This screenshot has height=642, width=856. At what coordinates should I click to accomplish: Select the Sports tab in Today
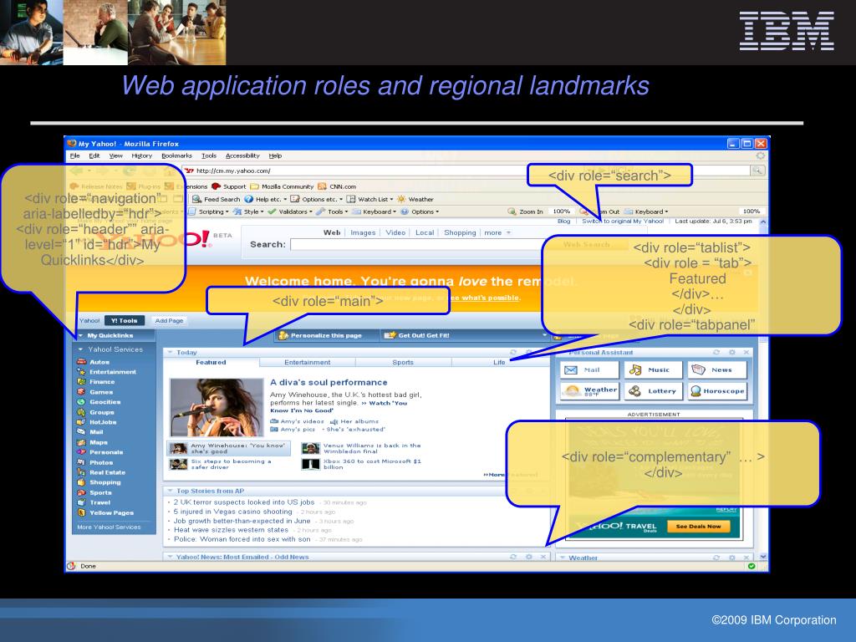point(403,363)
